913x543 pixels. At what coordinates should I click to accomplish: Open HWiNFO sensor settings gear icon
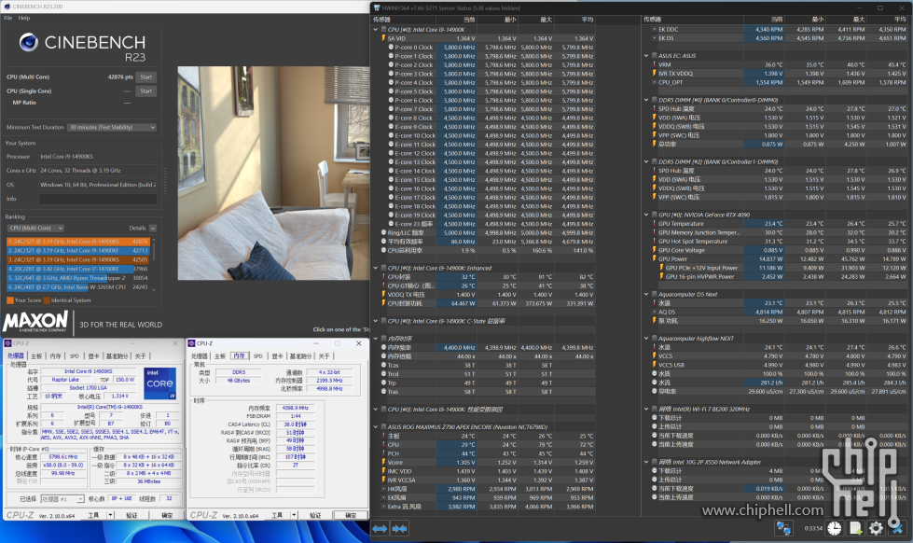click(876, 528)
